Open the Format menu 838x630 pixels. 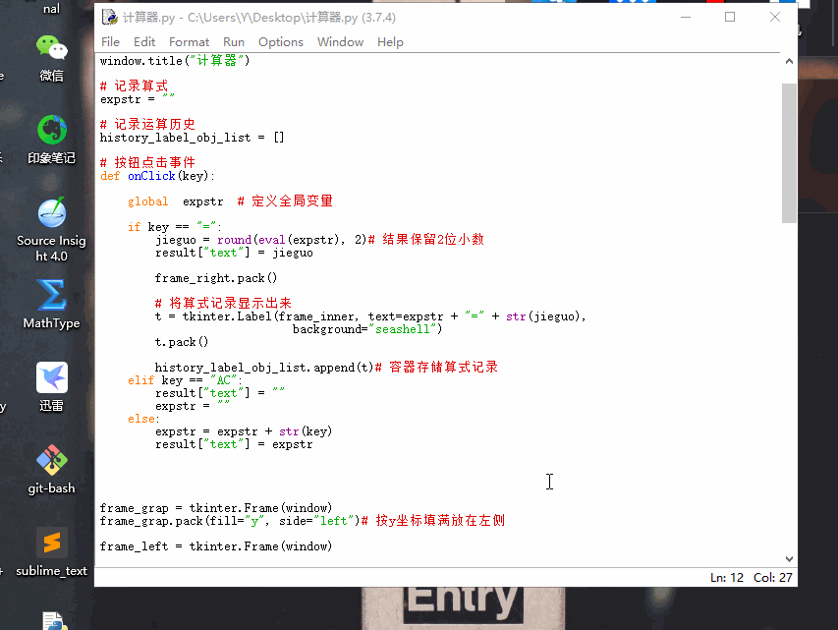189,41
